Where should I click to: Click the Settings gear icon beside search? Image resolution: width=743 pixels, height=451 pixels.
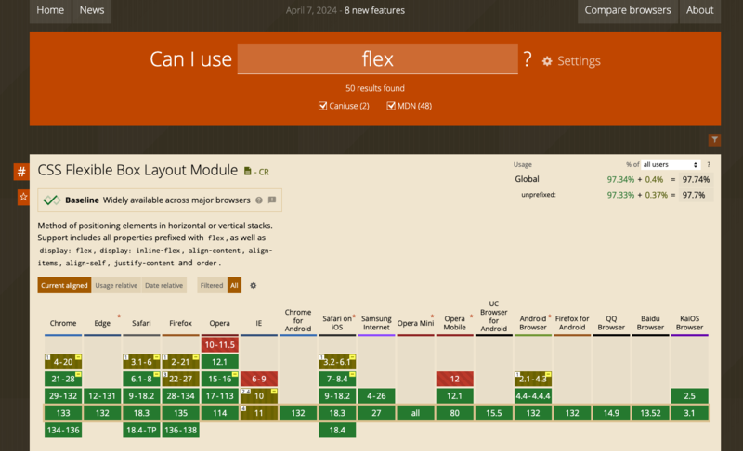(x=547, y=61)
